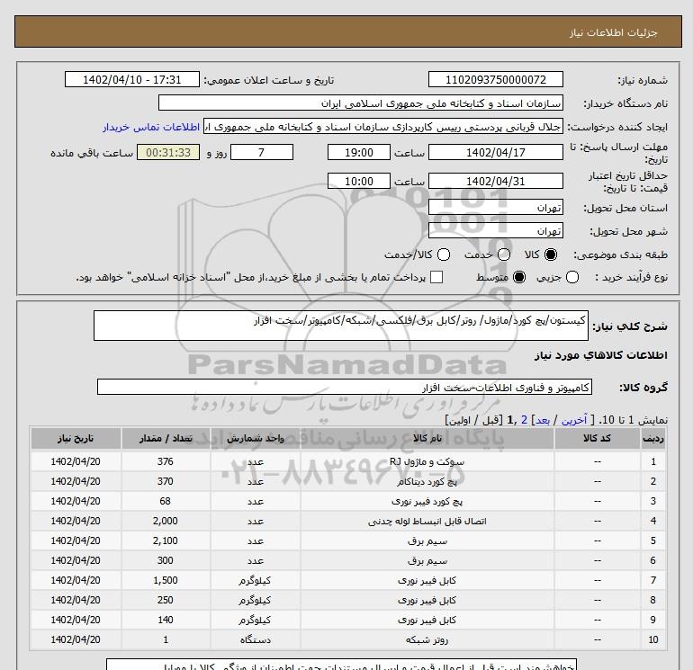Go to the بعد page link

[543, 420]
